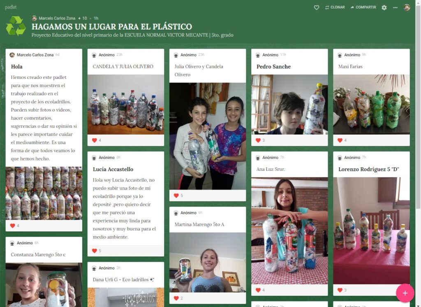Like the Ana Luz Srur post

(258, 290)
